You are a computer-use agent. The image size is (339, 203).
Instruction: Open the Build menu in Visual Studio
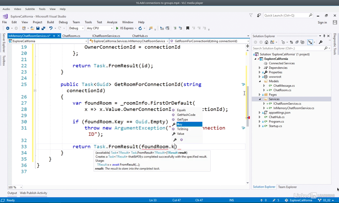51,22
